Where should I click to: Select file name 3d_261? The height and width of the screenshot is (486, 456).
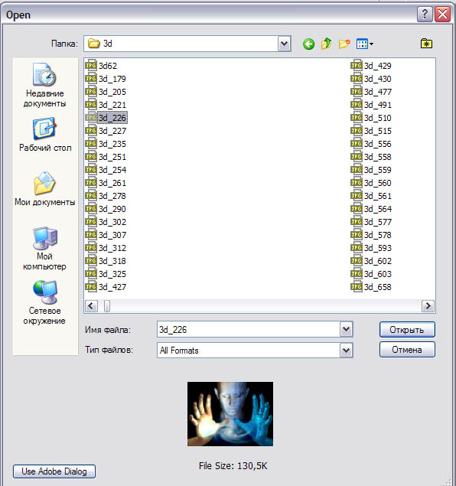[112, 183]
